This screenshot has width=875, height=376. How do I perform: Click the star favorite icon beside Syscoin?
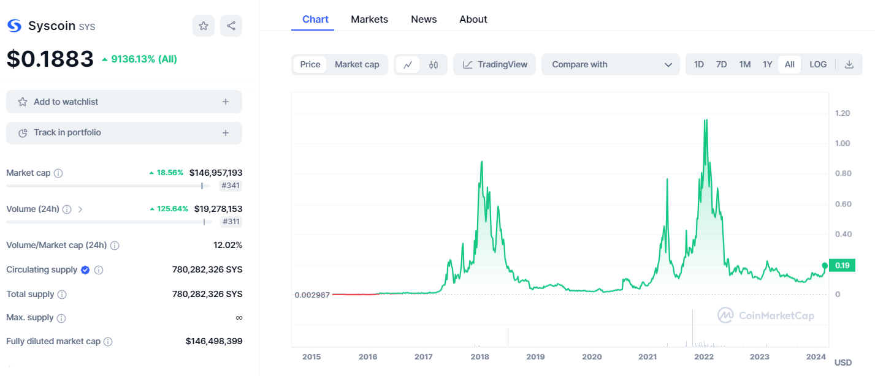coord(204,26)
